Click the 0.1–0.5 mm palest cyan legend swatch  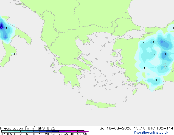click(x=5, y=131)
